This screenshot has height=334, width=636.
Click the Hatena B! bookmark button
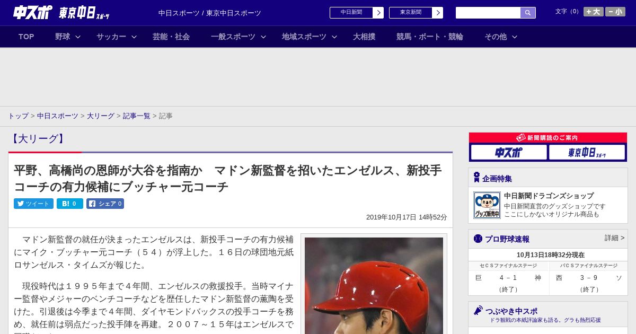70,204
